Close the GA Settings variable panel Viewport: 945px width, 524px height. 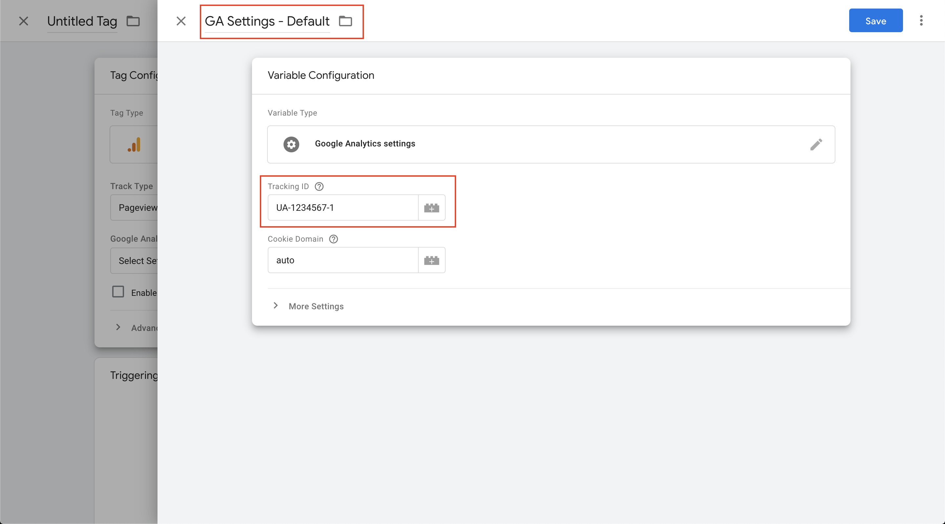[x=181, y=21]
